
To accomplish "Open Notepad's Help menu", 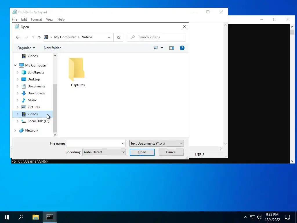I will point(61,19).
